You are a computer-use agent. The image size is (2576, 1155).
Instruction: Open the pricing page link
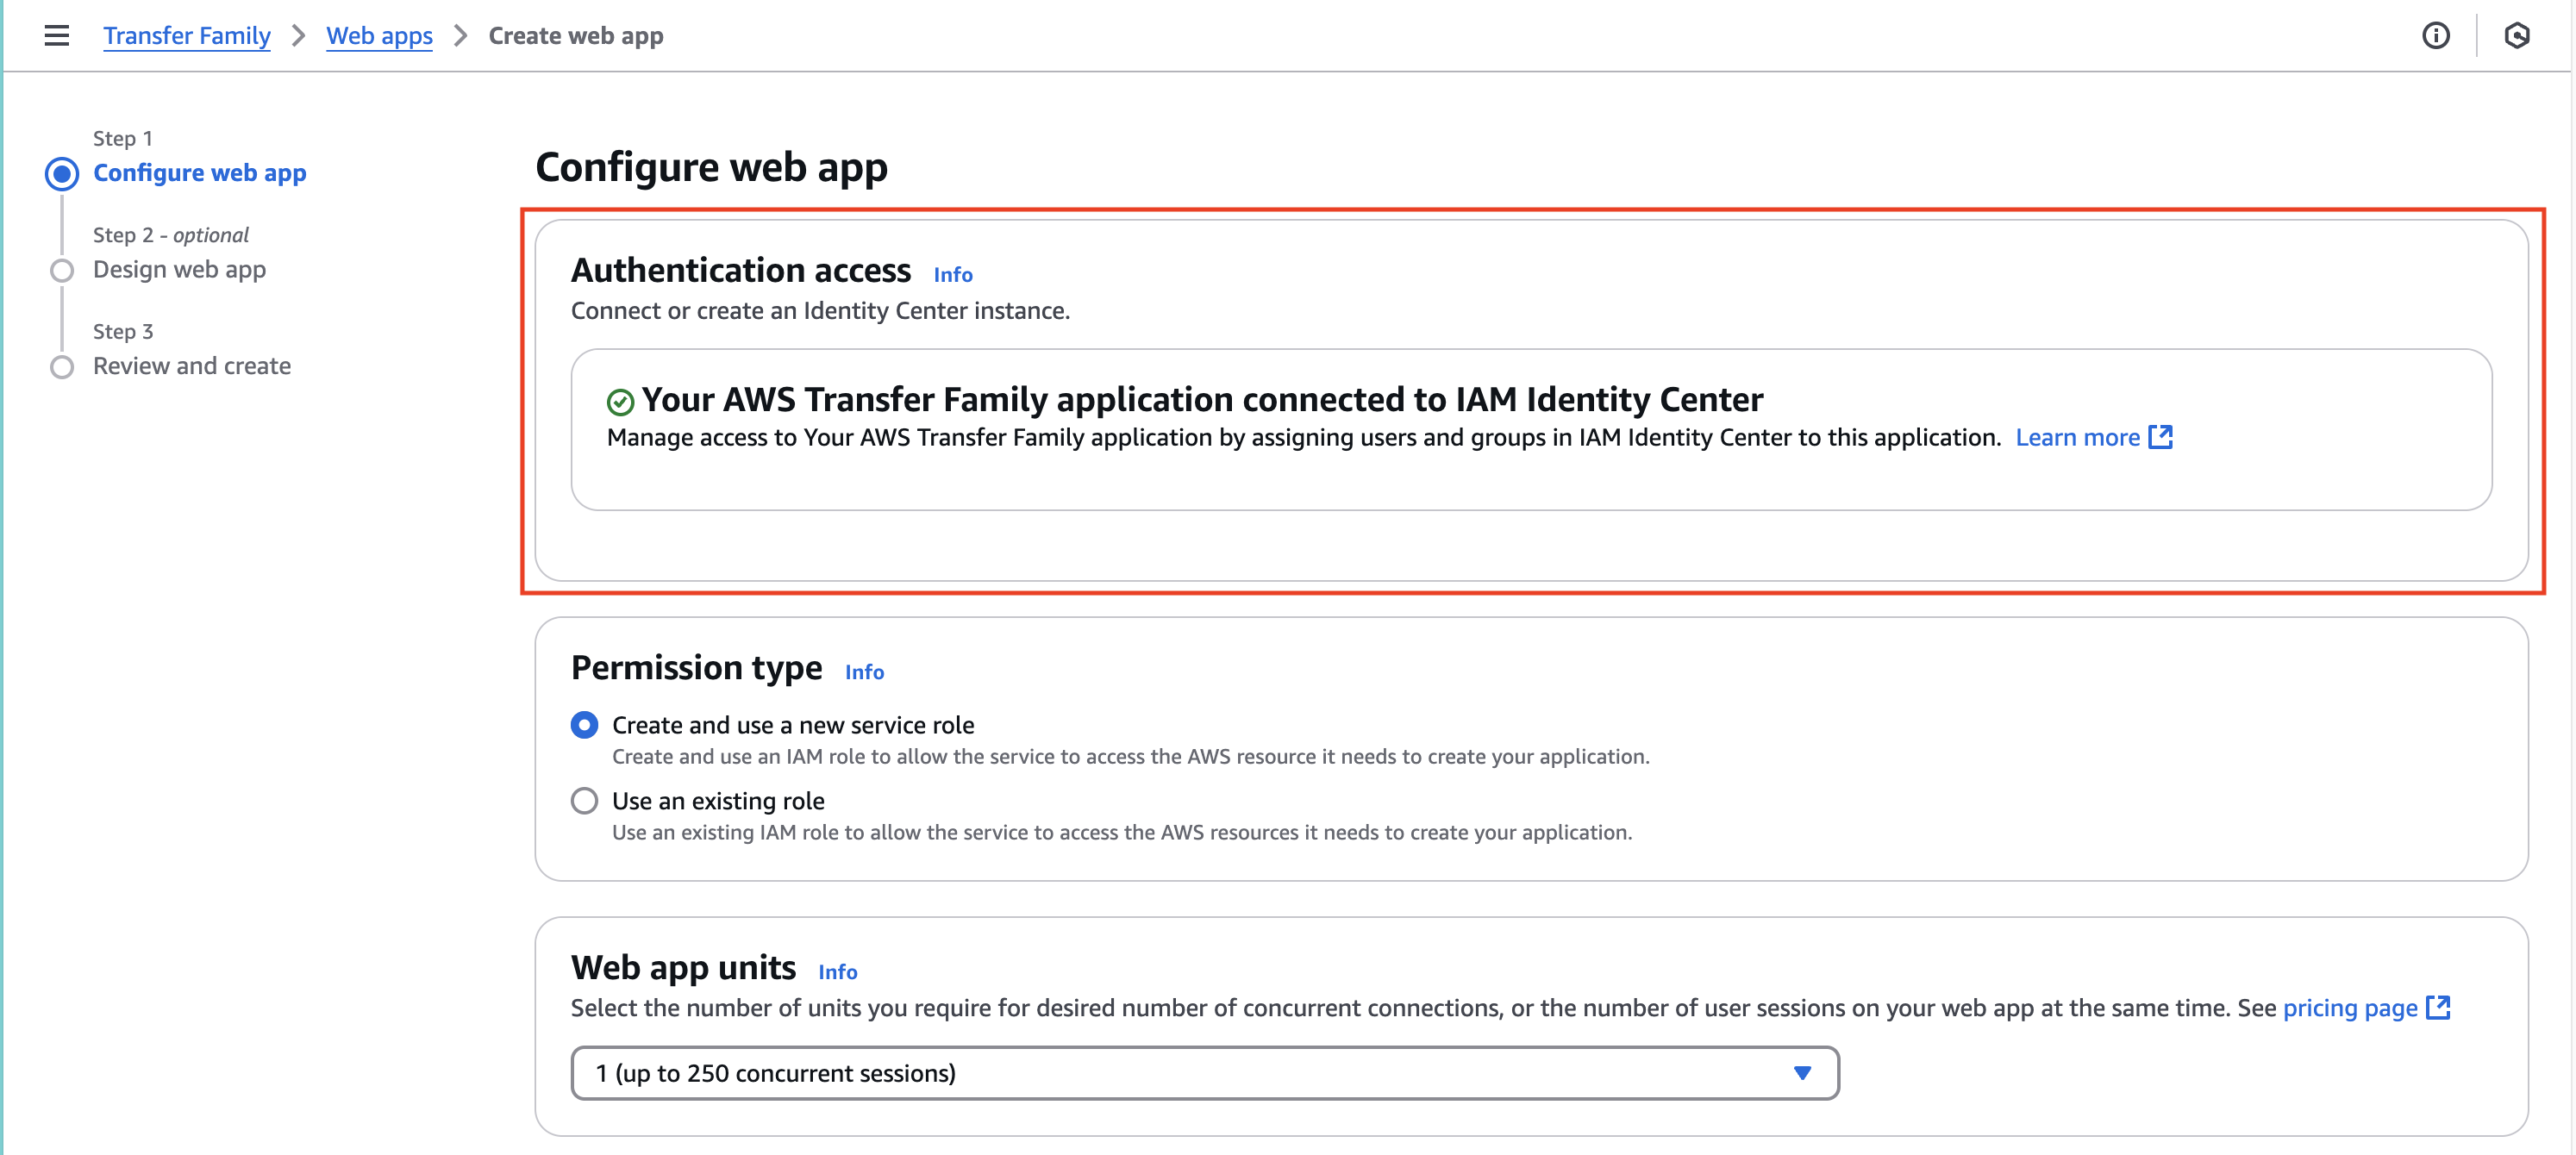pos(2349,1007)
